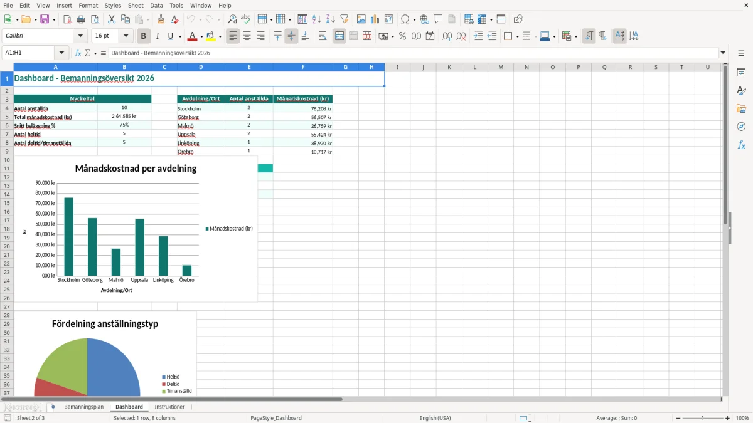Expand the formula bar arrow
Image resolution: width=753 pixels, height=423 pixels.
723,53
